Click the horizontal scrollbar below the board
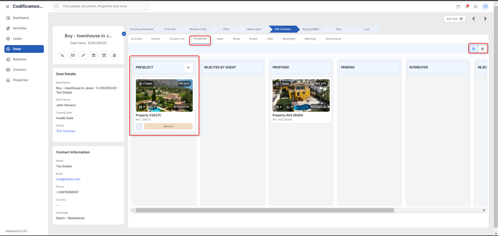The image size is (498, 236). (x=265, y=210)
